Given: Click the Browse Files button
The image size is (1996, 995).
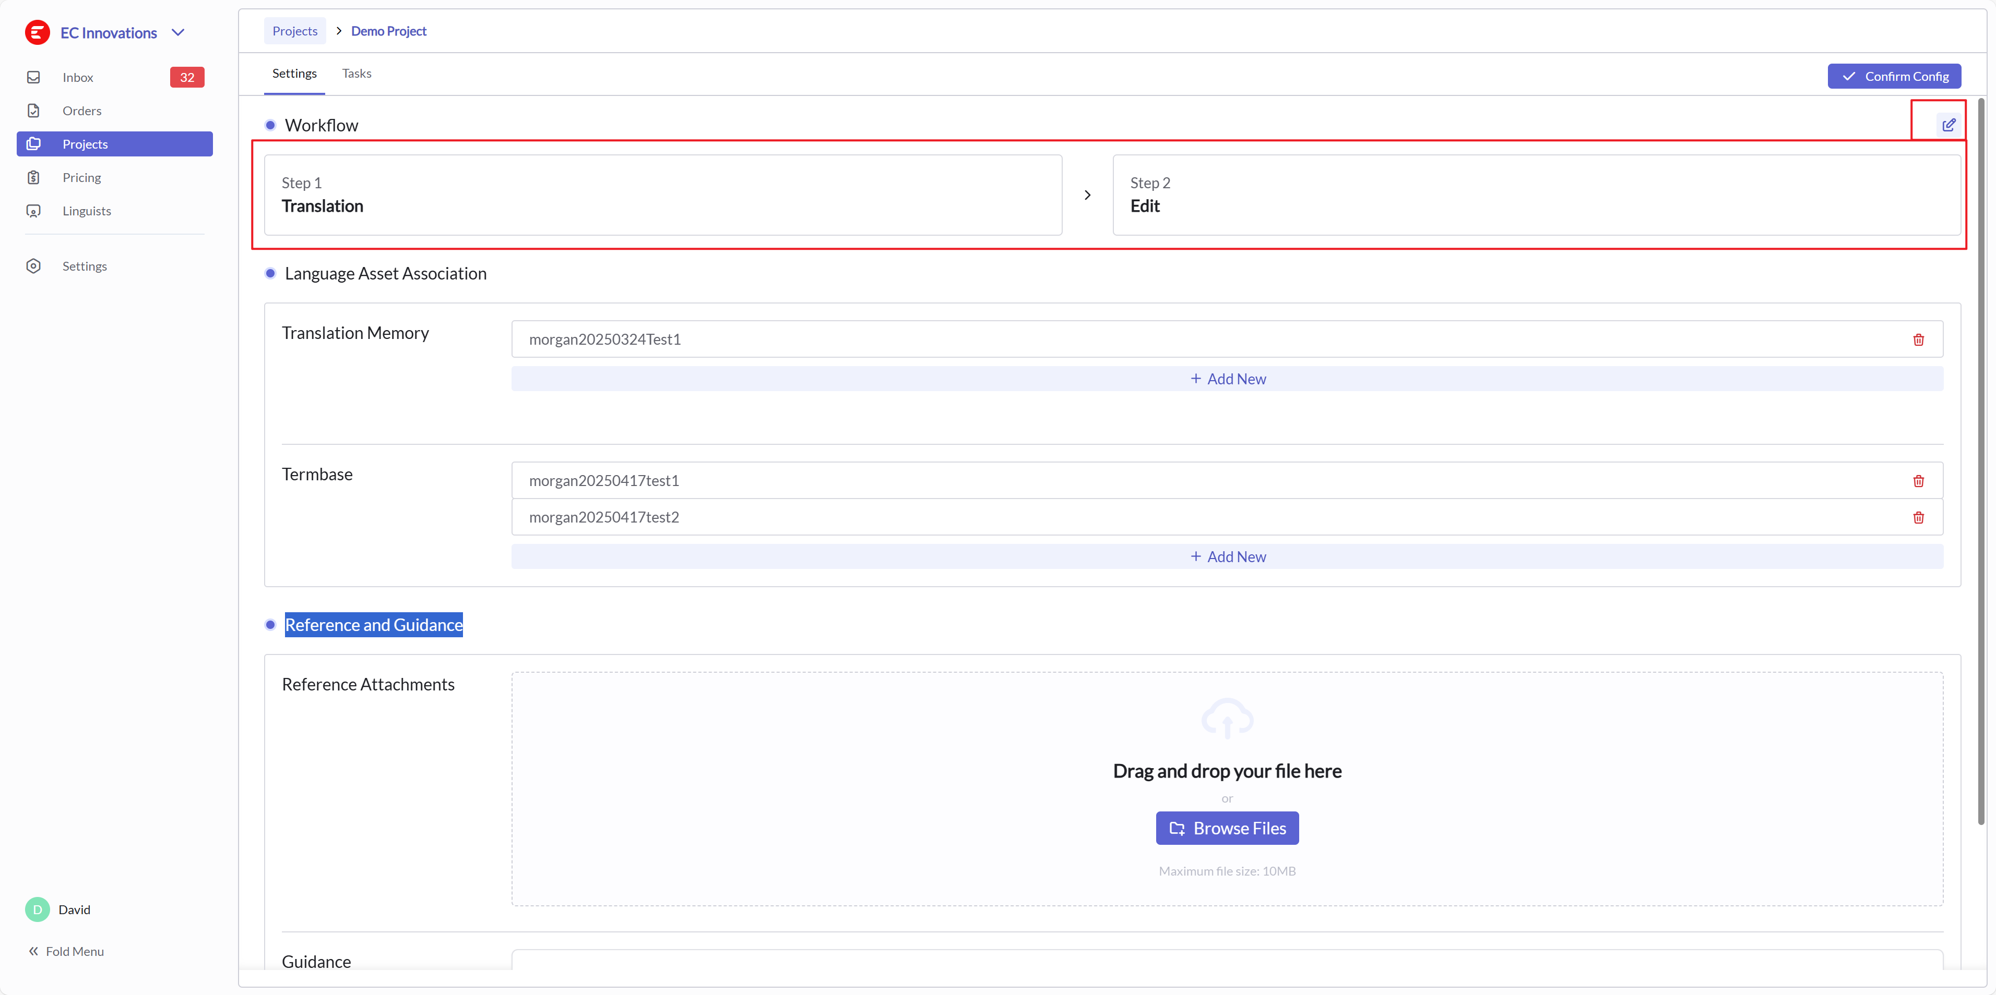Looking at the screenshot, I should 1227,828.
